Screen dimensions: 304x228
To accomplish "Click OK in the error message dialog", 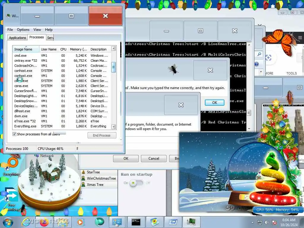I will 215,102.
